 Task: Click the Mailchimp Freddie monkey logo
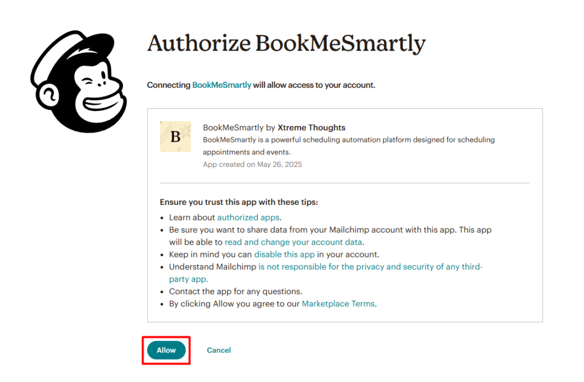(79, 82)
